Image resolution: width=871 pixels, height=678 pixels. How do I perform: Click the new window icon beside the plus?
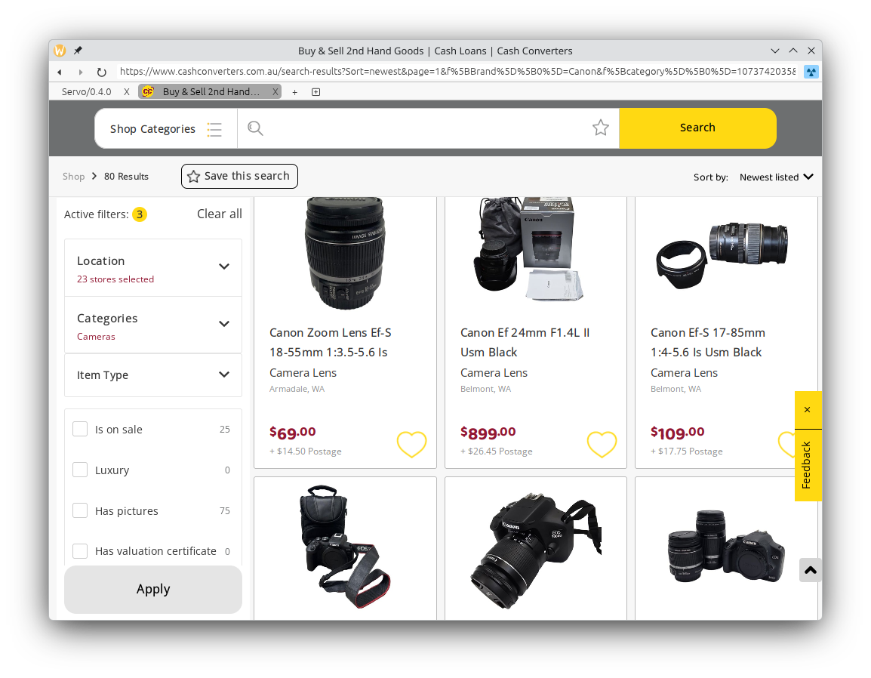click(x=316, y=92)
